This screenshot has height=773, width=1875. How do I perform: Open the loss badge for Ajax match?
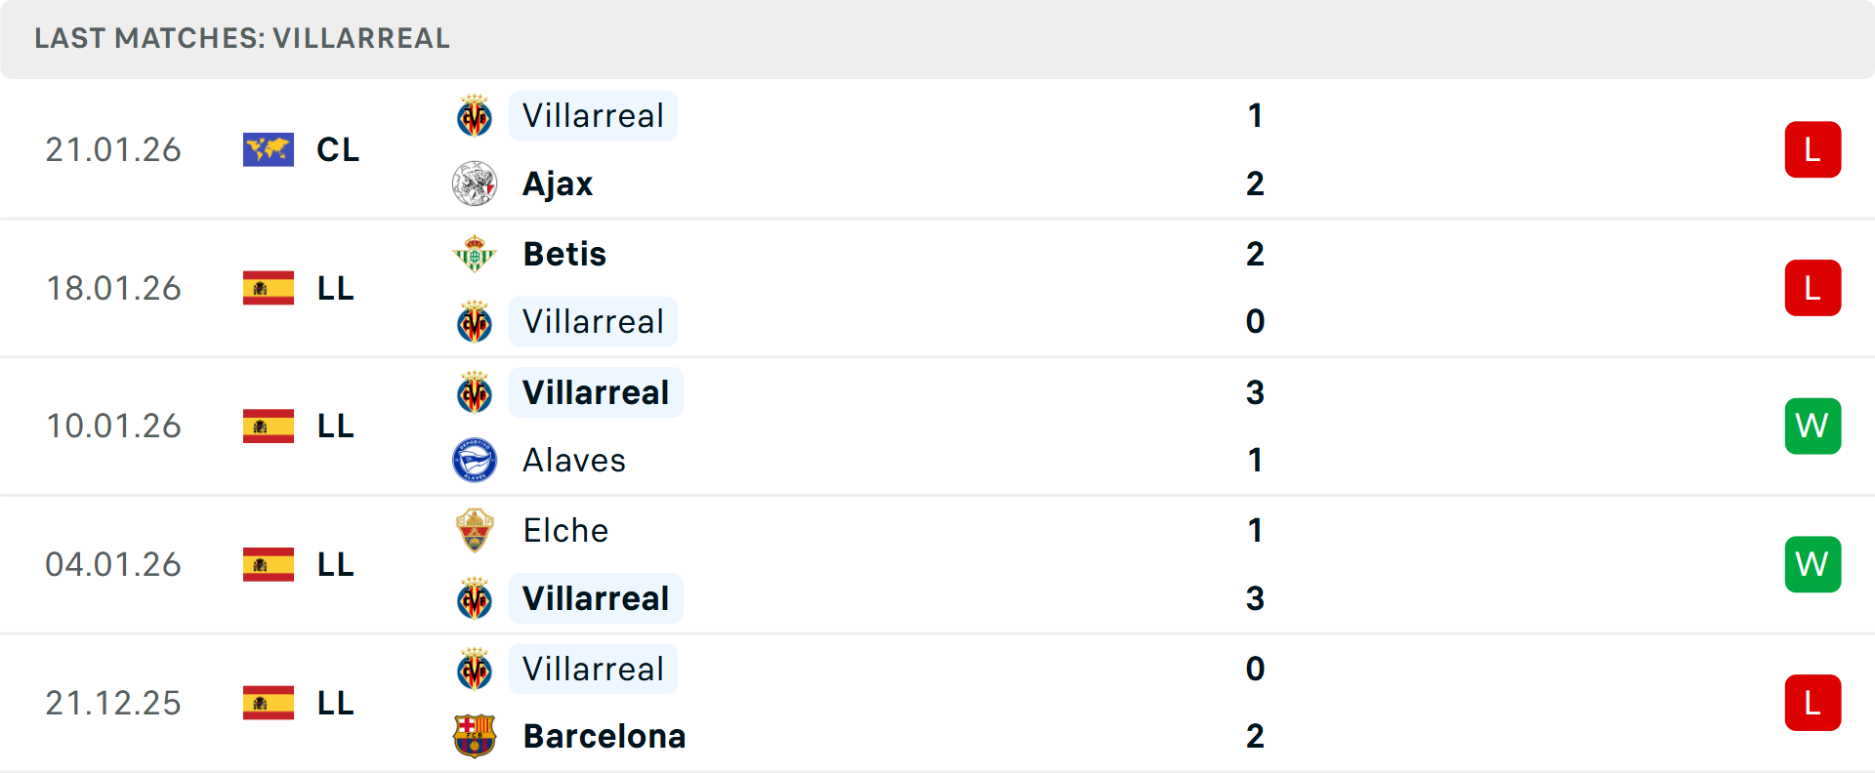(x=1812, y=149)
